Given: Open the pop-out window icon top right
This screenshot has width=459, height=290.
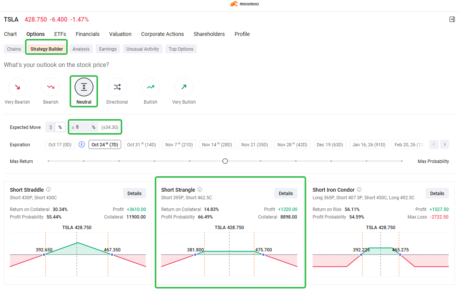Looking at the screenshot, I should click(x=452, y=19).
